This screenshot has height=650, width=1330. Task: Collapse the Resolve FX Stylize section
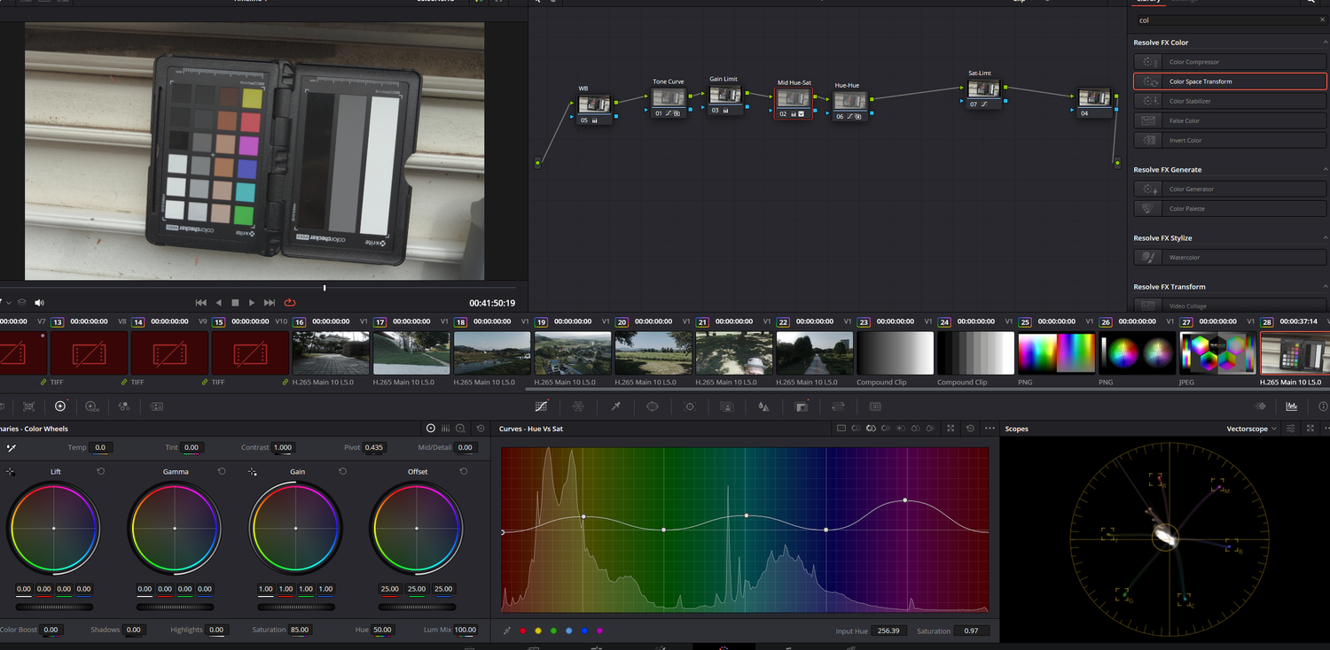pyautogui.click(x=1326, y=237)
